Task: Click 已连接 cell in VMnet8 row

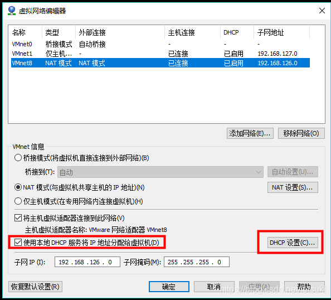Action: [178, 63]
